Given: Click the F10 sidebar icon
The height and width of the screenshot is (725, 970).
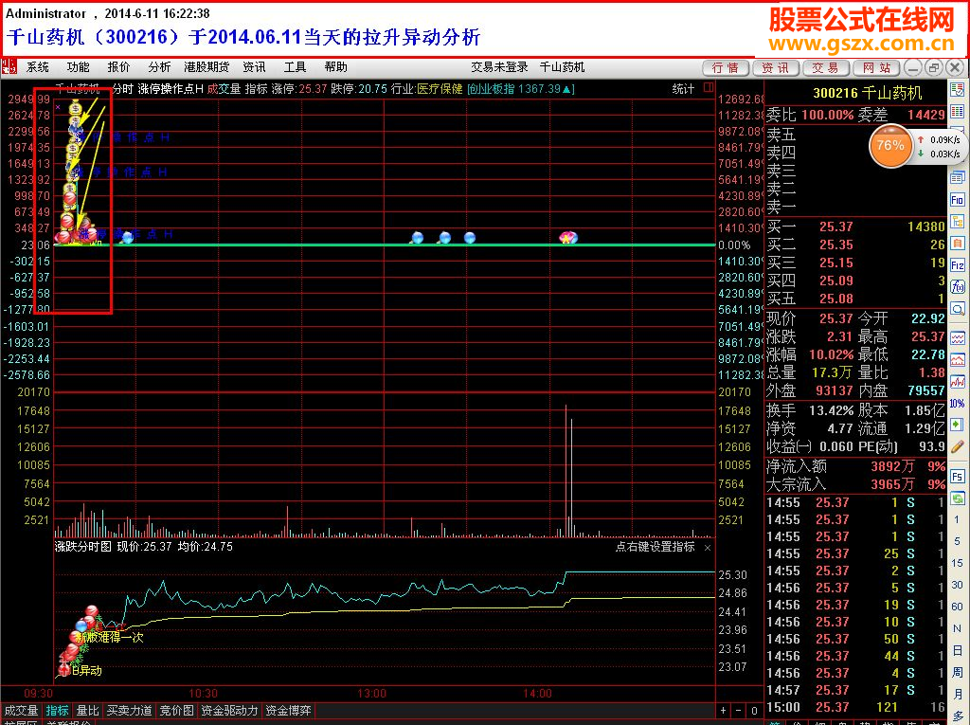Looking at the screenshot, I should click(x=957, y=199).
